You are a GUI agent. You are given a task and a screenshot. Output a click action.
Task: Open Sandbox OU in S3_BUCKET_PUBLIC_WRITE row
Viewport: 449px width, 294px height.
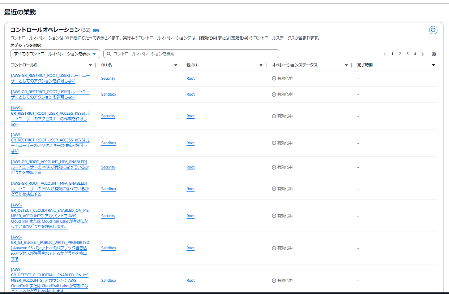point(108,248)
